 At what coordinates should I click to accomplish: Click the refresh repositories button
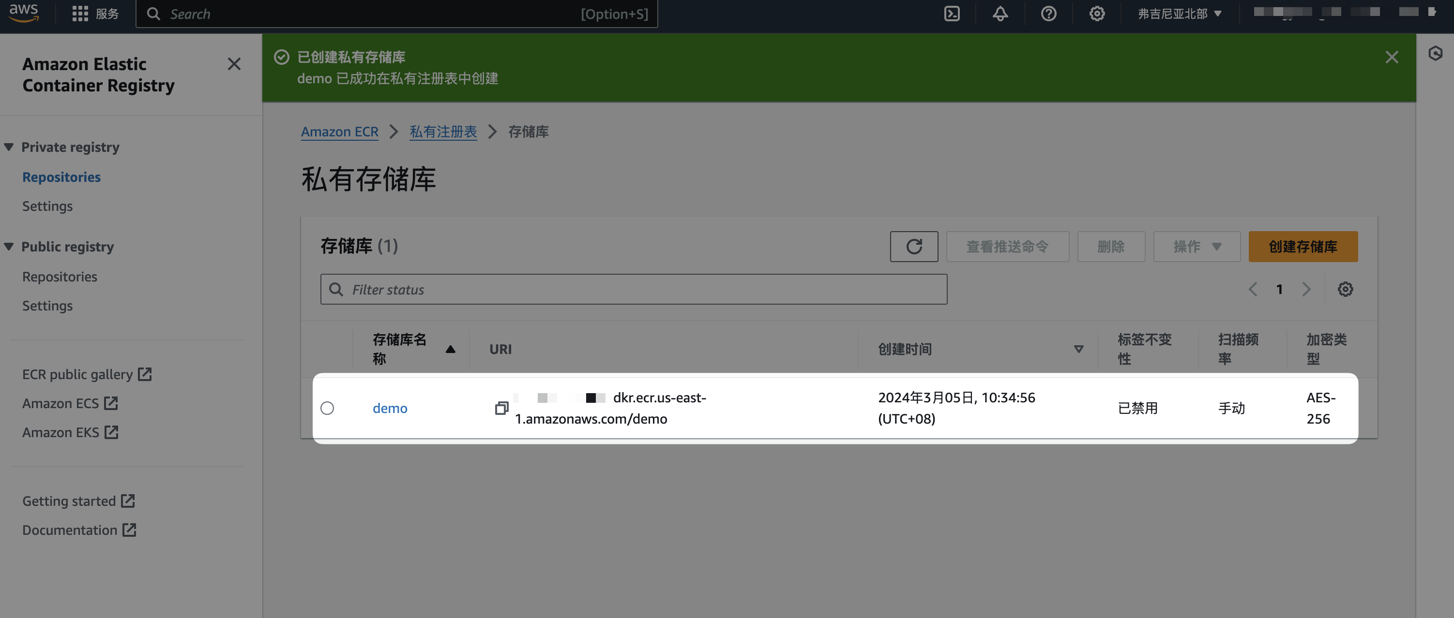914,247
